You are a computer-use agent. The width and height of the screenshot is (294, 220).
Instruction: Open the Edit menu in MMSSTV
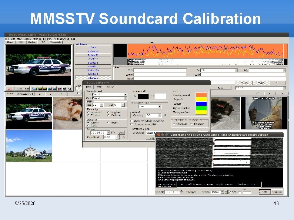[x=13, y=39]
